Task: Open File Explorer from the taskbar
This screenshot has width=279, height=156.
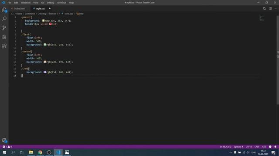Action: pyautogui.click(x=31, y=152)
